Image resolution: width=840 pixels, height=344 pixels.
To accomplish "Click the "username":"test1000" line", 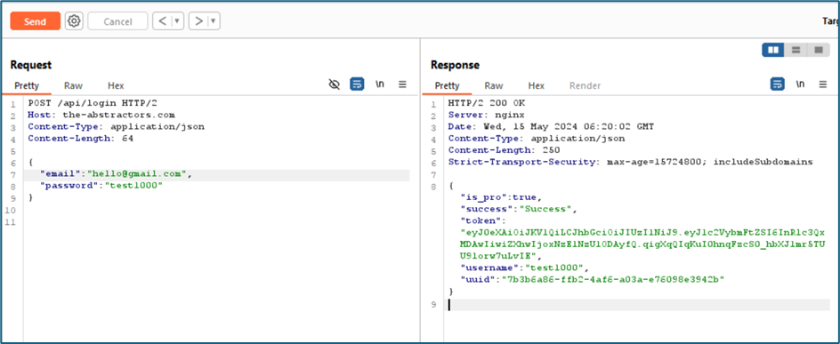I will click(524, 268).
